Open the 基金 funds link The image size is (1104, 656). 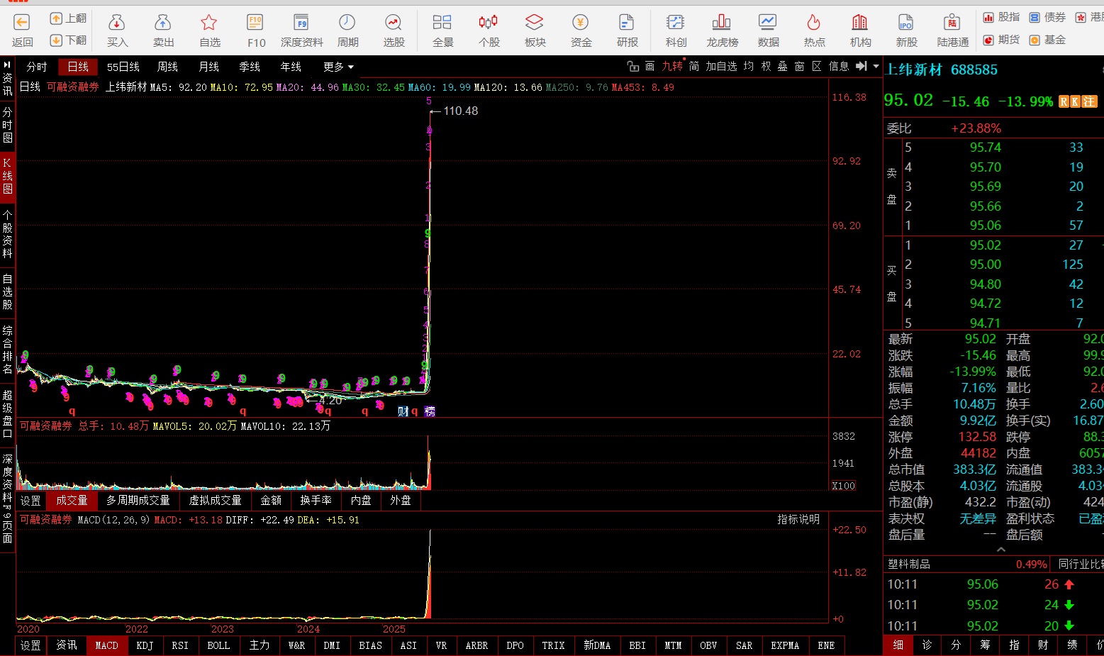tap(1047, 40)
